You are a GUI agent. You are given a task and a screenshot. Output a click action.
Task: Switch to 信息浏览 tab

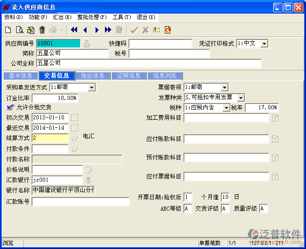click(165, 76)
